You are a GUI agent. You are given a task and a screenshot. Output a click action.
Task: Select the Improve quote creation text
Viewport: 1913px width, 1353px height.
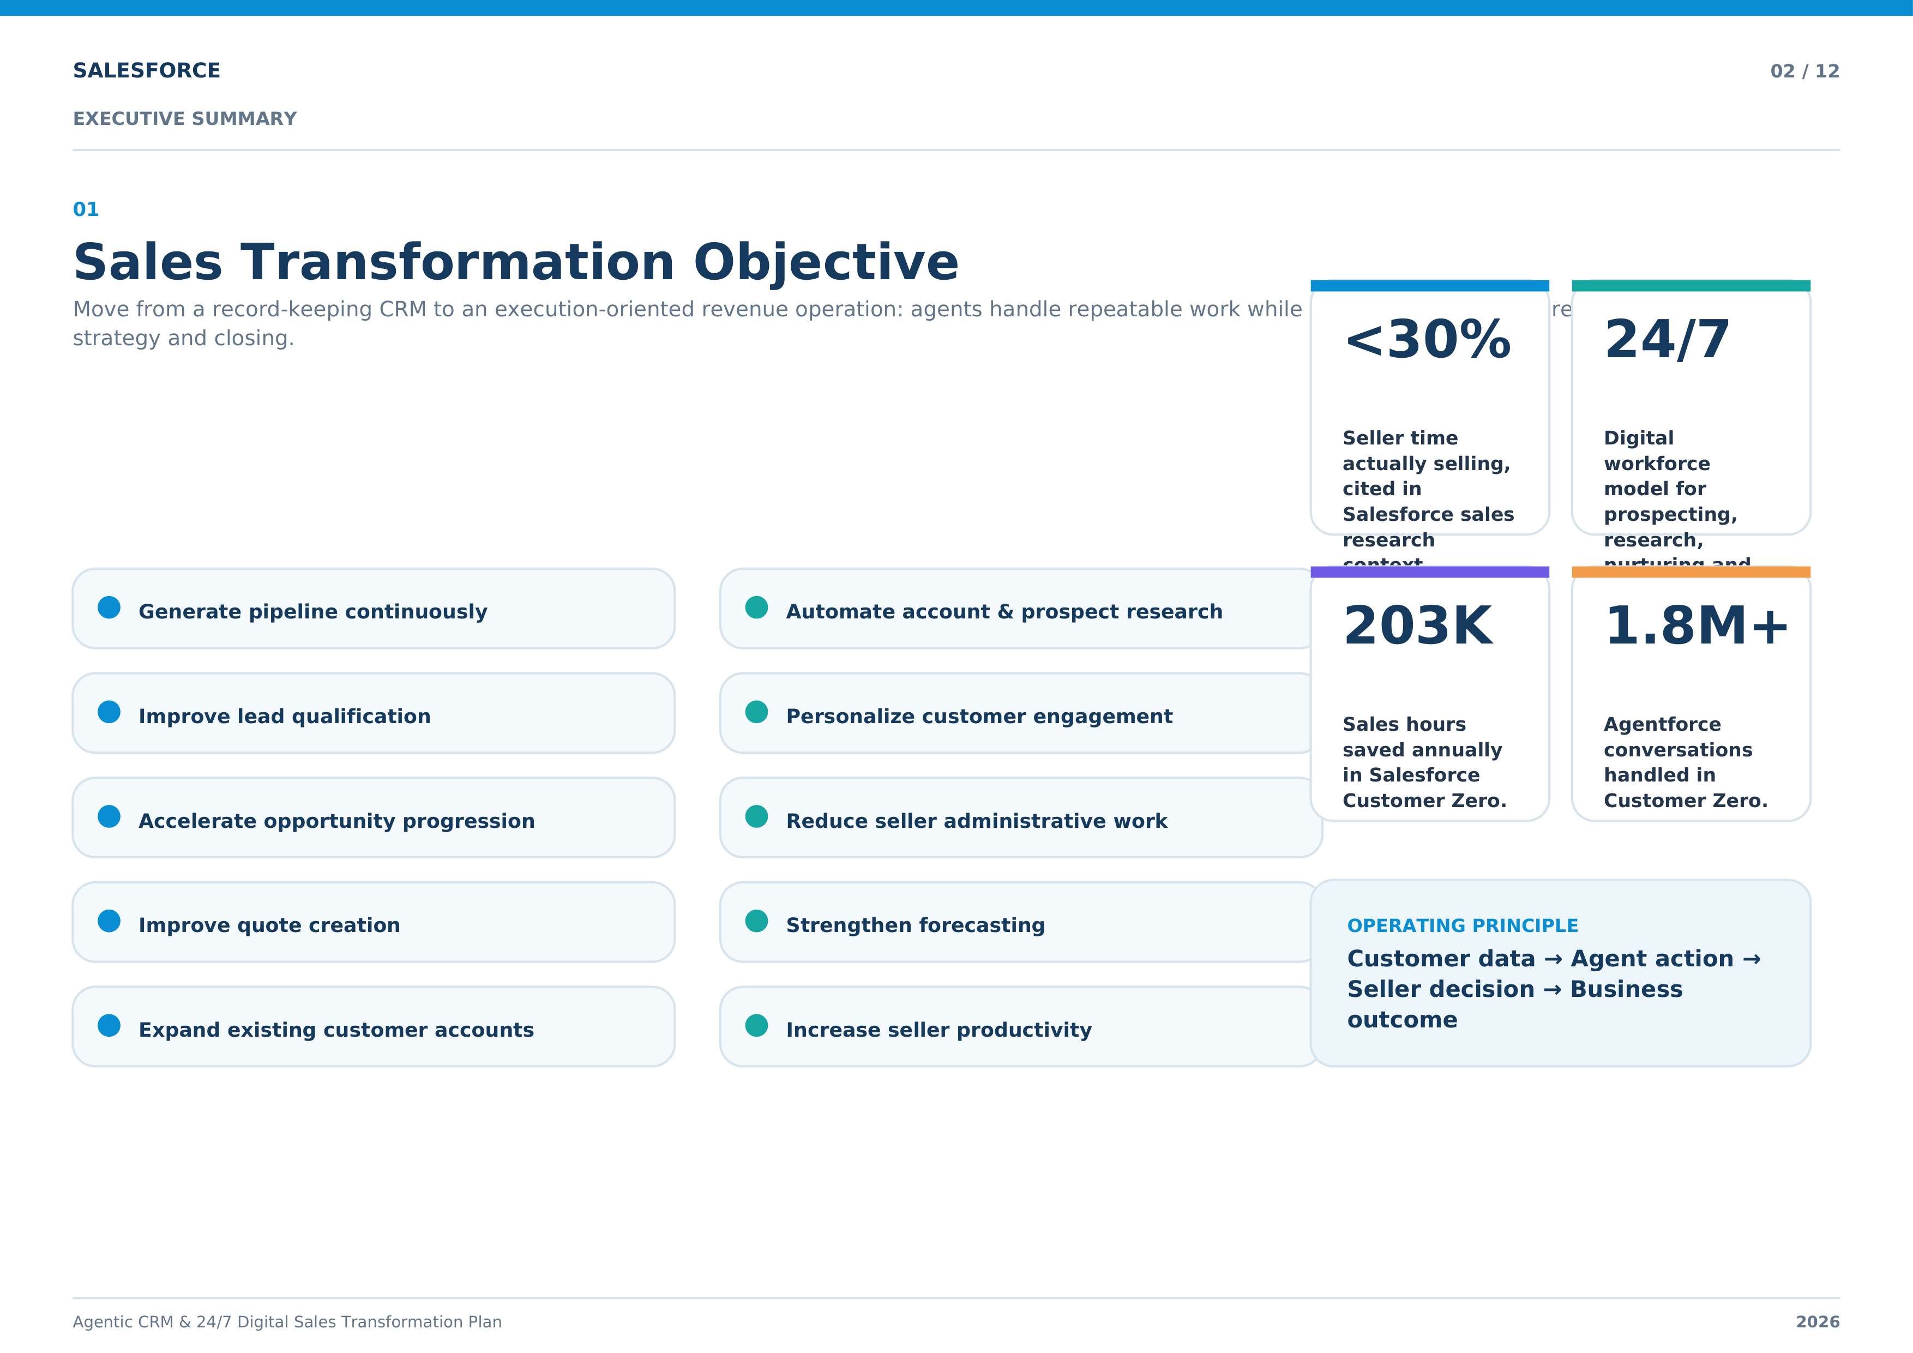[269, 925]
